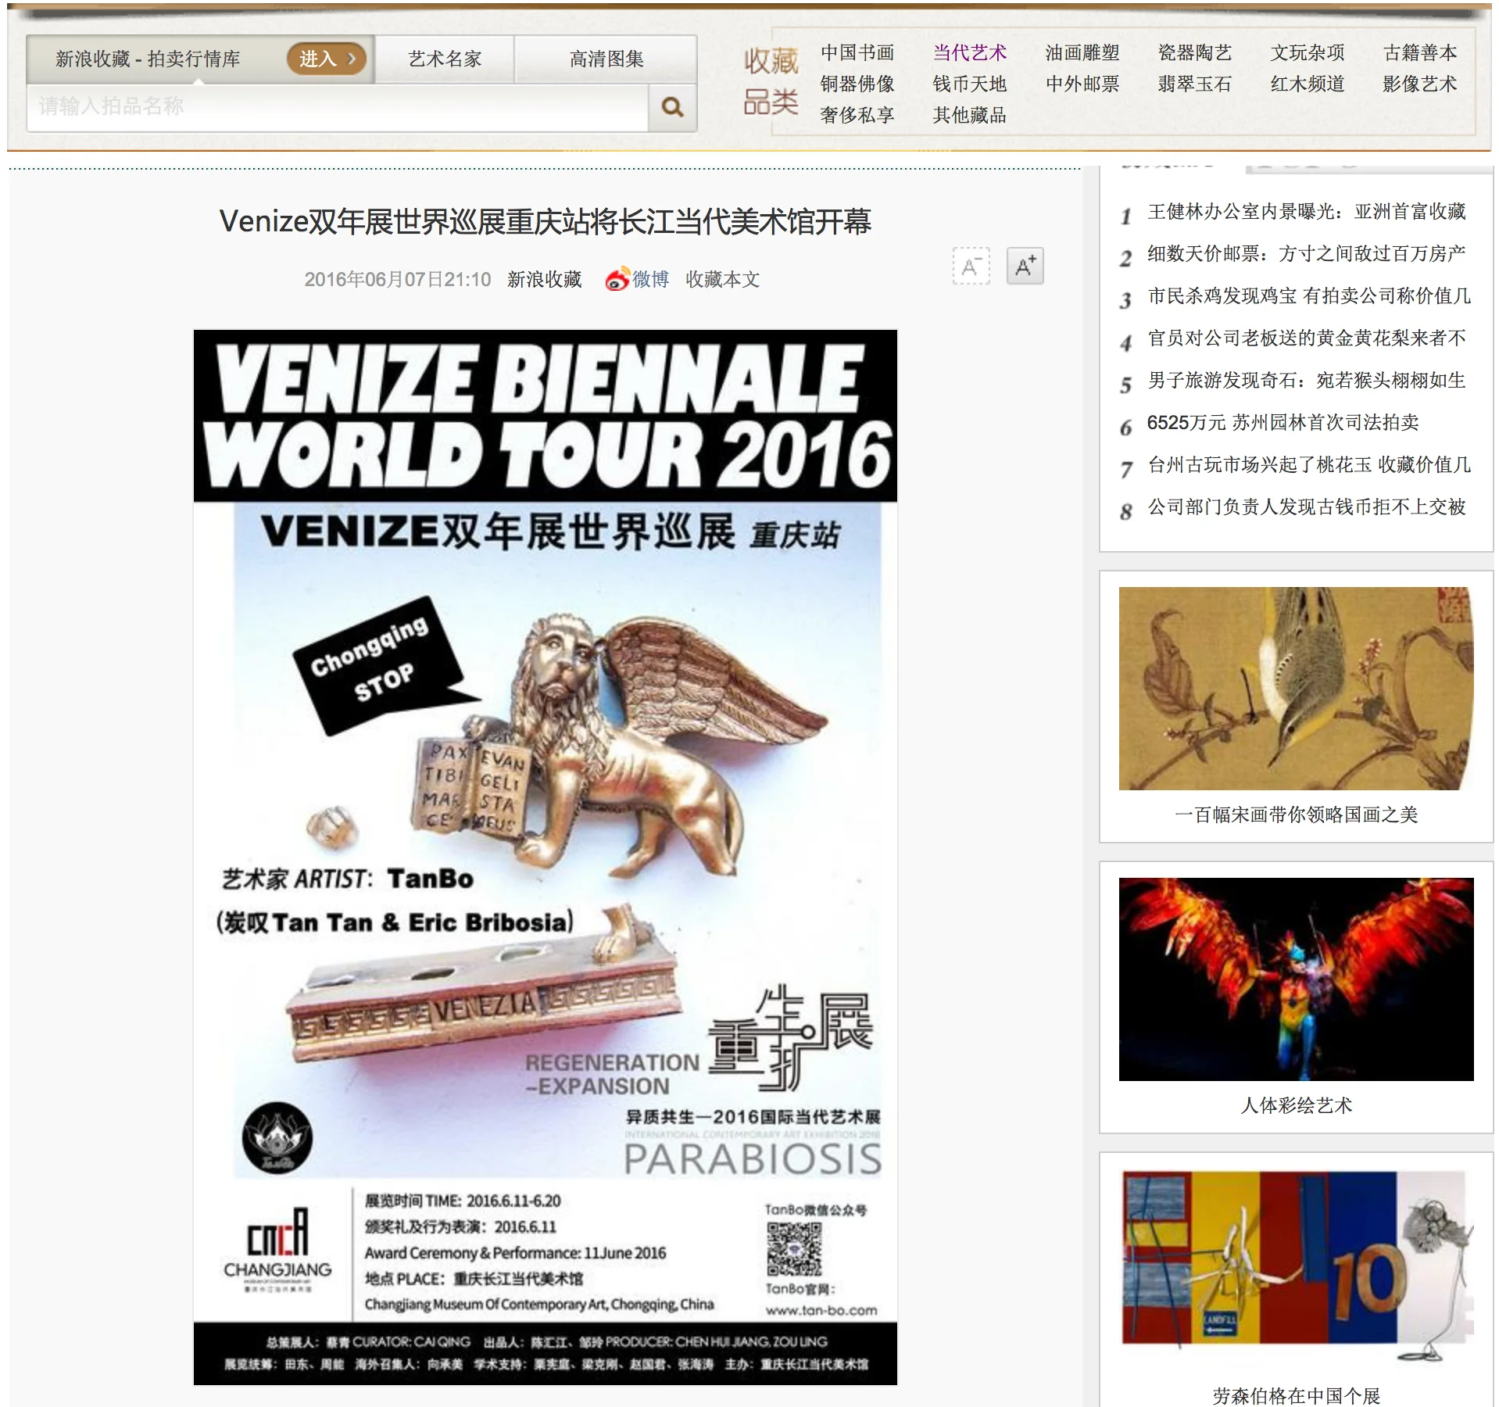Open 古籍善本 category
Viewport: 1499px width, 1407px height.
pos(1419,52)
